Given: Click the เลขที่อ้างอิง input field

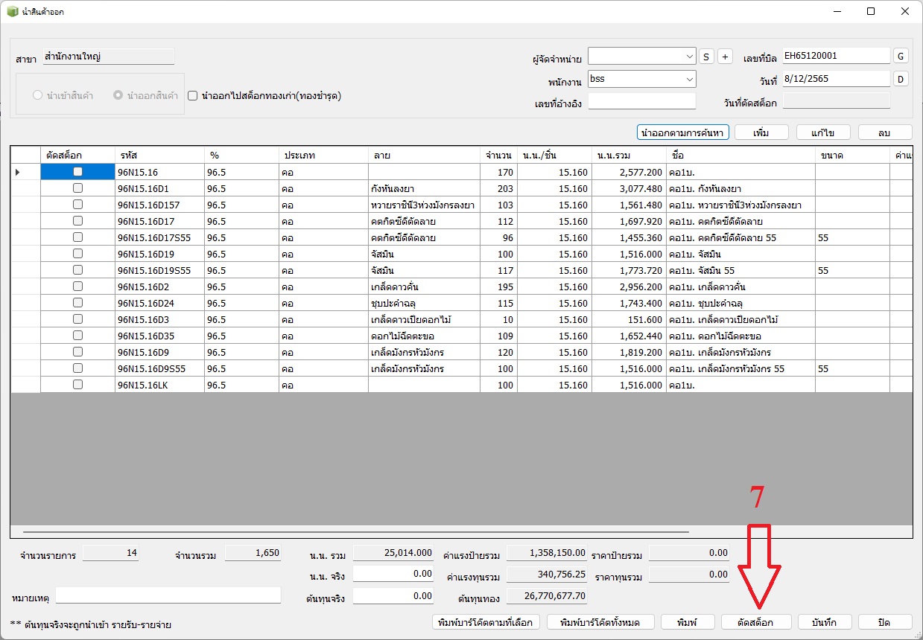Looking at the screenshot, I should [x=641, y=102].
